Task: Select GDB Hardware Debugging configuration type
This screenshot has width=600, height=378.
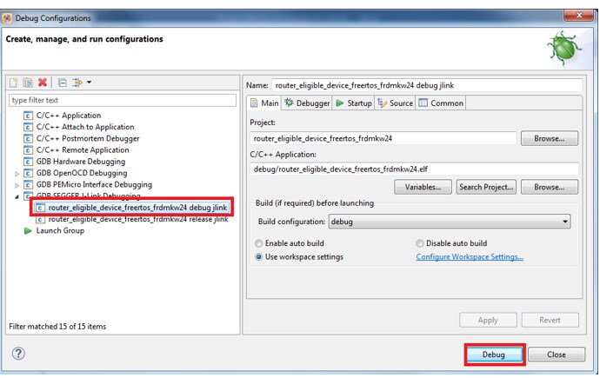Action: pyautogui.click(x=80, y=162)
